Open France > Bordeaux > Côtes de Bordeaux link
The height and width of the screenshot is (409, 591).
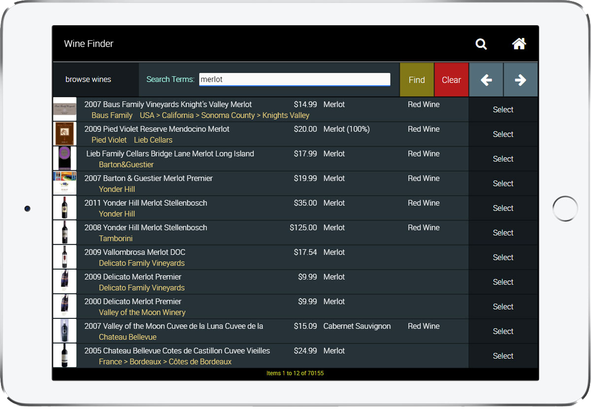click(x=165, y=361)
